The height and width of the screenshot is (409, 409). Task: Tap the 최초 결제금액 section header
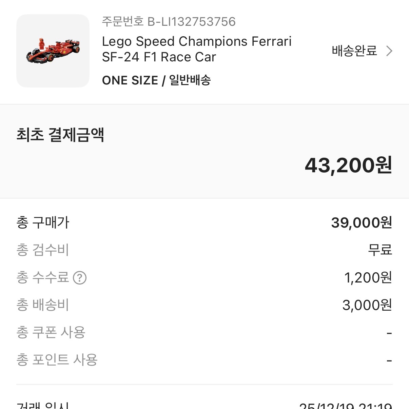coord(60,134)
